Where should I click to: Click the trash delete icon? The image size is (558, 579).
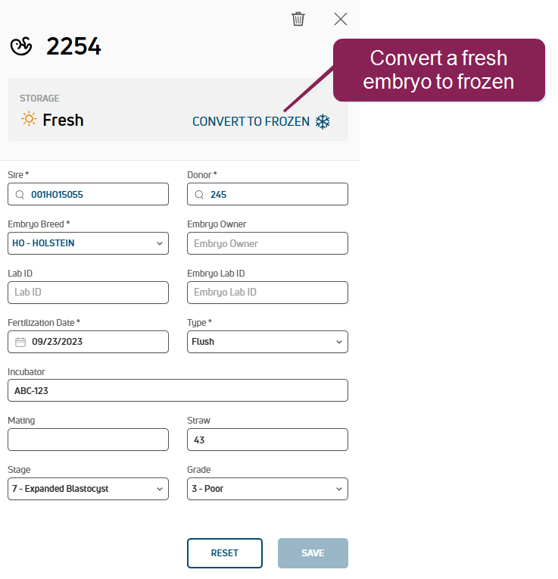coord(298,19)
